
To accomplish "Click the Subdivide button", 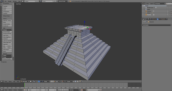I will (x=7, y=39).
